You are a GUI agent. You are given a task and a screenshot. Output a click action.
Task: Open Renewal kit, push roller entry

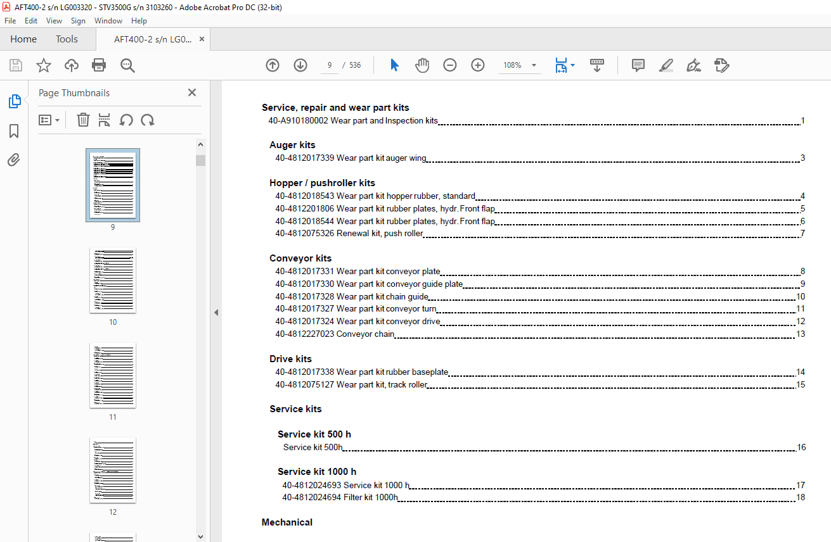(x=540, y=234)
